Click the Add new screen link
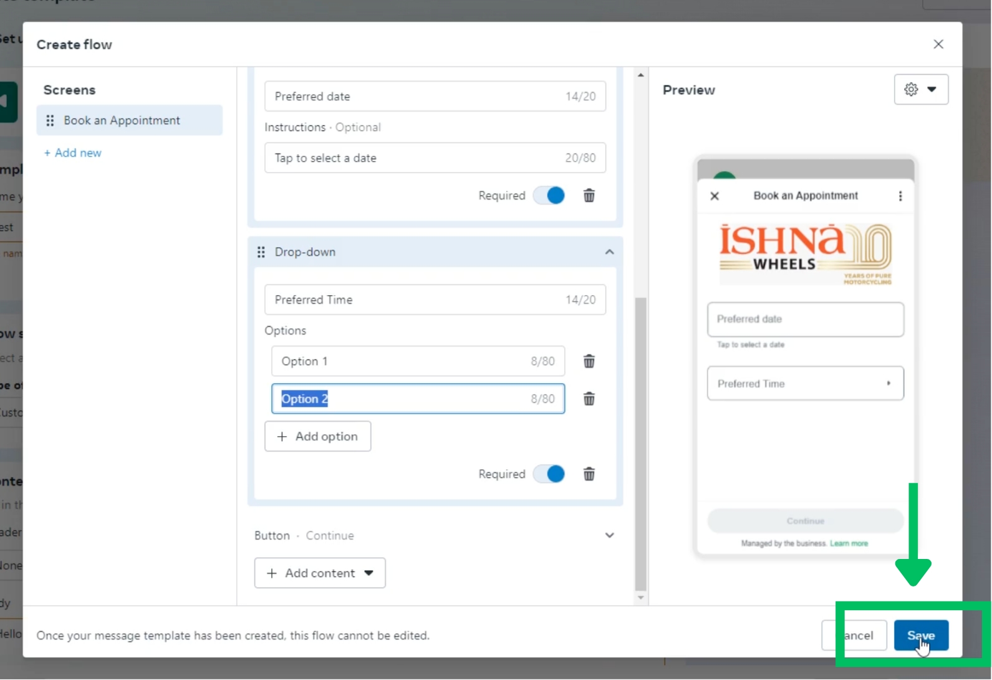992x680 pixels. 73,153
